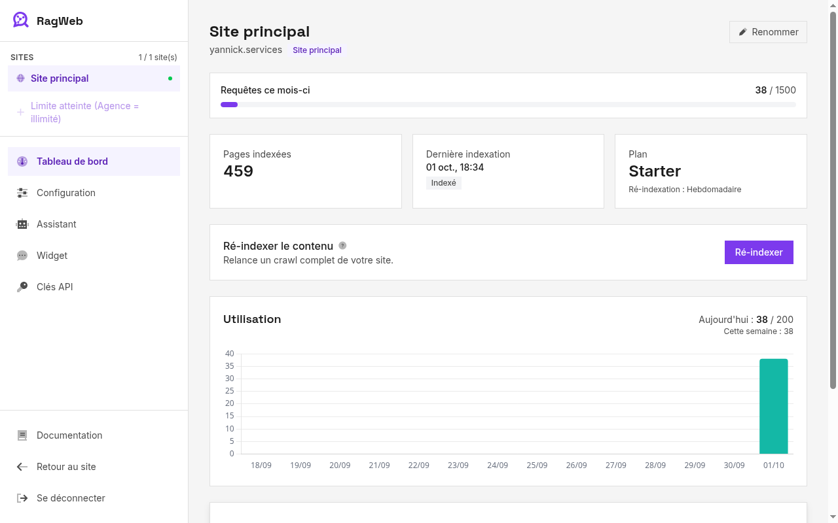
Task: Click the help icon next to Ré-indexer le contenu
Action: click(x=342, y=246)
